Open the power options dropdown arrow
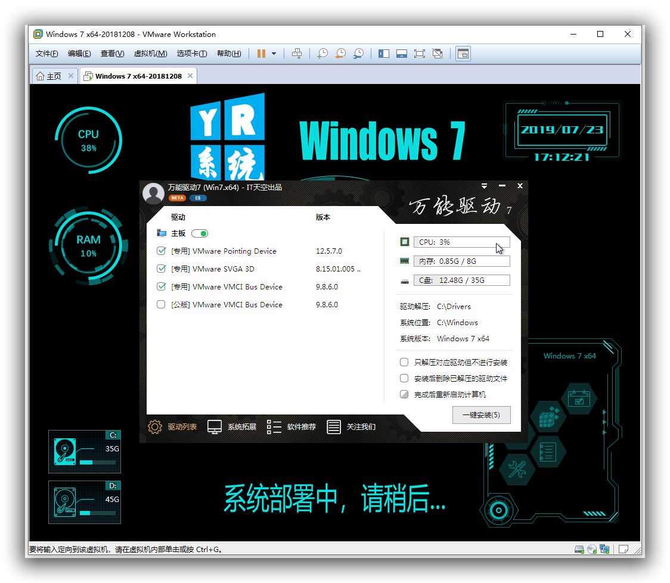The image size is (670, 583). pyautogui.click(x=274, y=54)
